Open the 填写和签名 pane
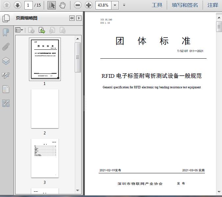222x197 pixels. point(185,5)
